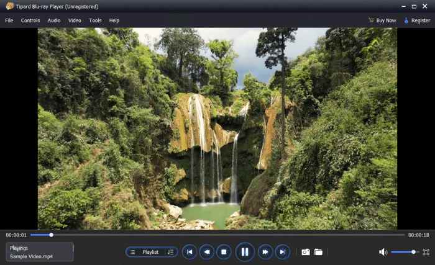Fast forward the video

point(265,252)
